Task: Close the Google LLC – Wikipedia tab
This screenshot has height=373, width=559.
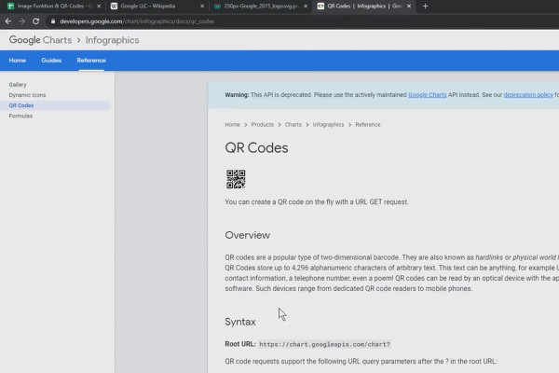Action: (202, 7)
